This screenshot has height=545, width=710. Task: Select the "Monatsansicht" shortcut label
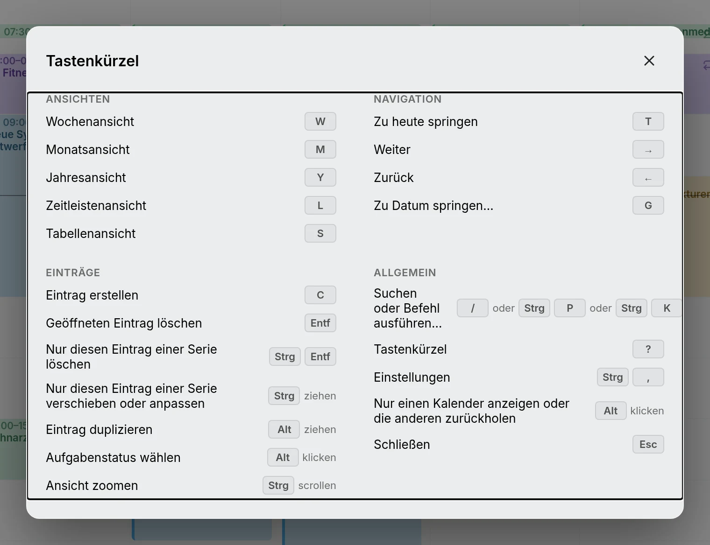pos(88,150)
